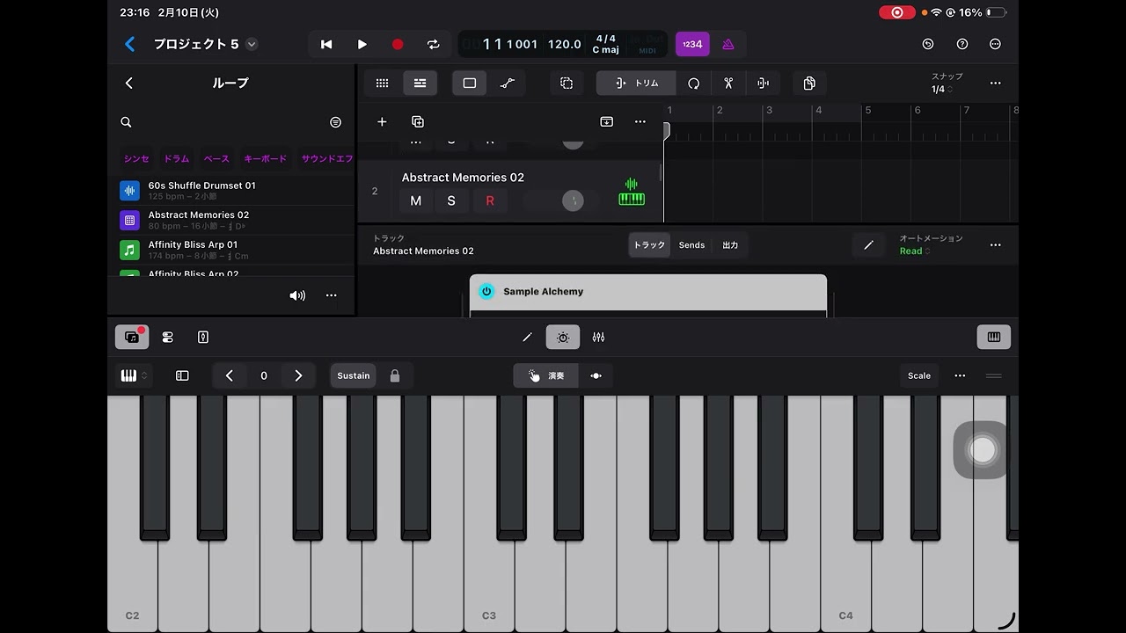Open the copy clipboard tool
1126x633 pixels.
coord(809,83)
